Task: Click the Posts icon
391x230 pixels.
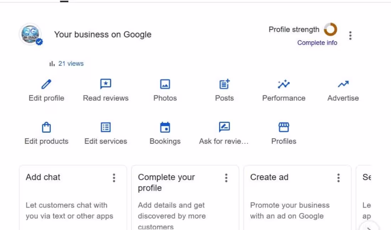Action: (224, 84)
